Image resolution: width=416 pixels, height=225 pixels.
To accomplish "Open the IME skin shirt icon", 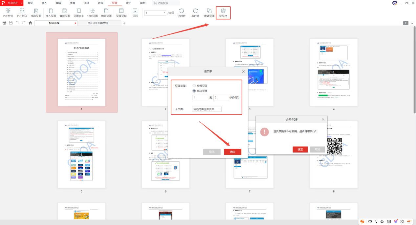I will pyautogui.click(x=395, y=221).
